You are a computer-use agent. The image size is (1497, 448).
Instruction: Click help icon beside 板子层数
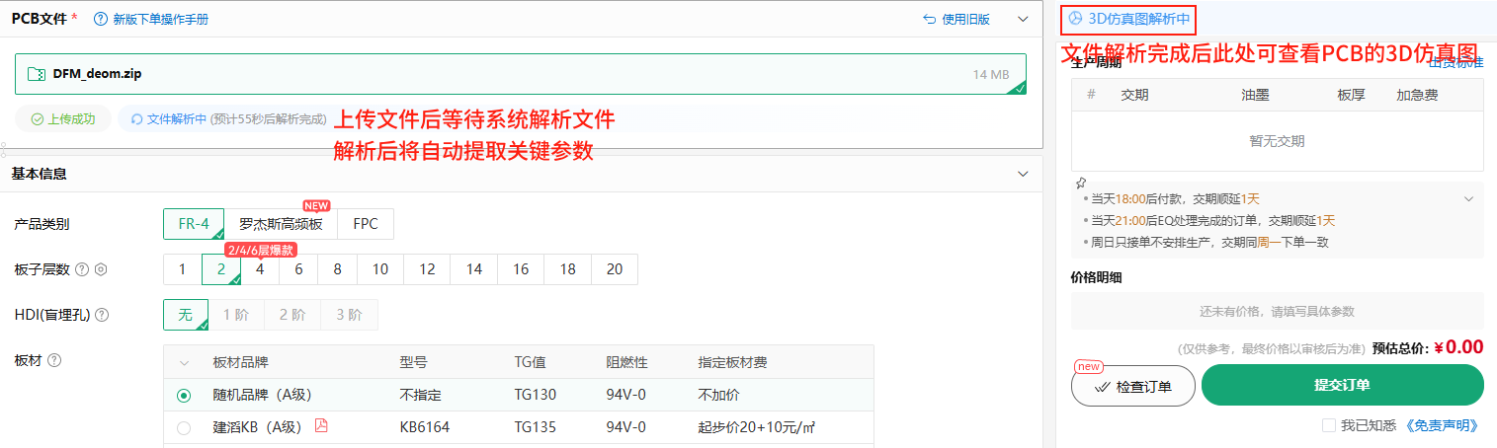(82, 269)
